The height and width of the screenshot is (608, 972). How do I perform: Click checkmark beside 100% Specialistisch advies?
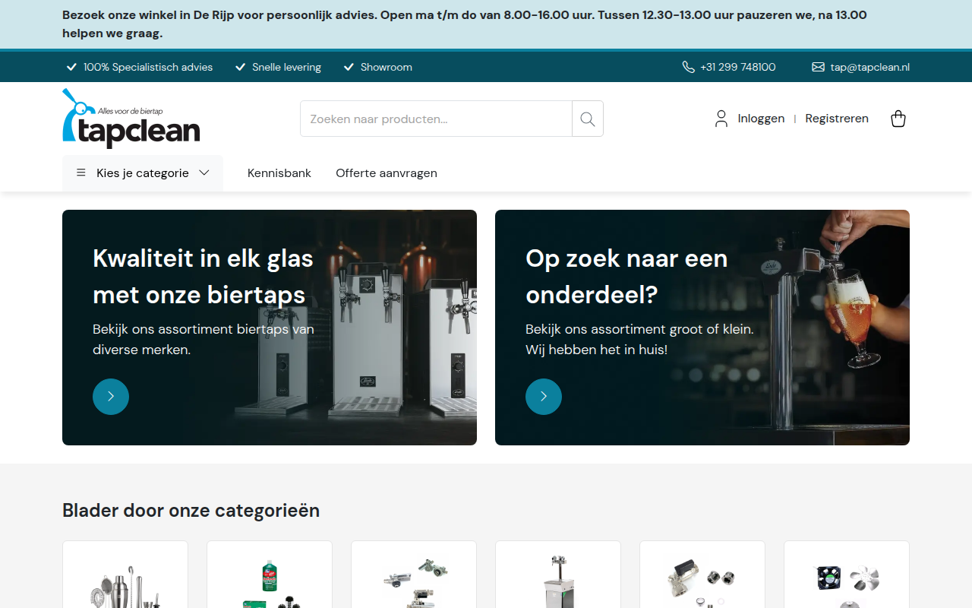pyautogui.click(x=72, y=67)
